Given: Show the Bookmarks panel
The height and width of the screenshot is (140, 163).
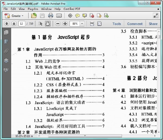Looking at the screenshot, I should (6, 42).
